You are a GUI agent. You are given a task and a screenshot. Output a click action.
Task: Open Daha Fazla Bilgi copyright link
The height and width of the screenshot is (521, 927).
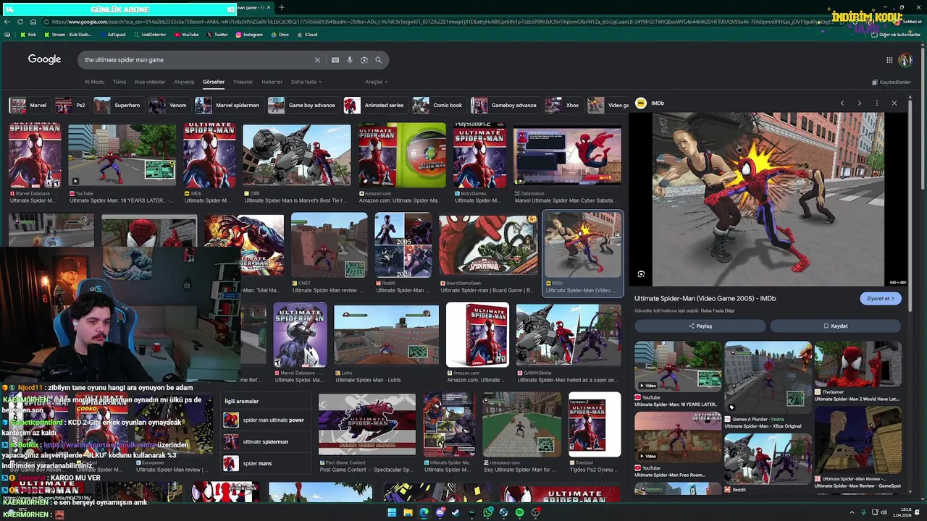[718, 310]
